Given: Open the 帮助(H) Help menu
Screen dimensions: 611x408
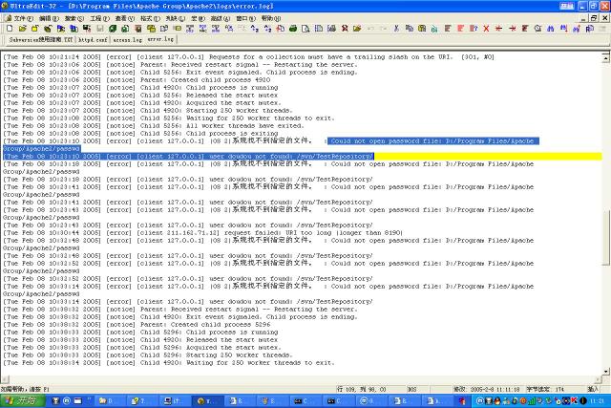Looking at the screenshot, I should (x=270, y=18).
